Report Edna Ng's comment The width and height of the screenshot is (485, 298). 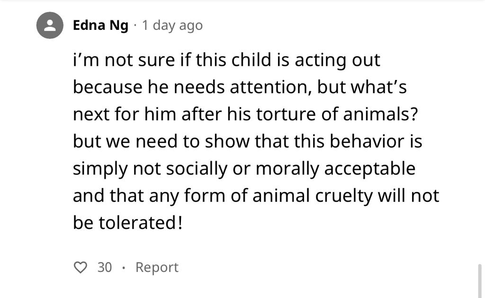point(157,267)
